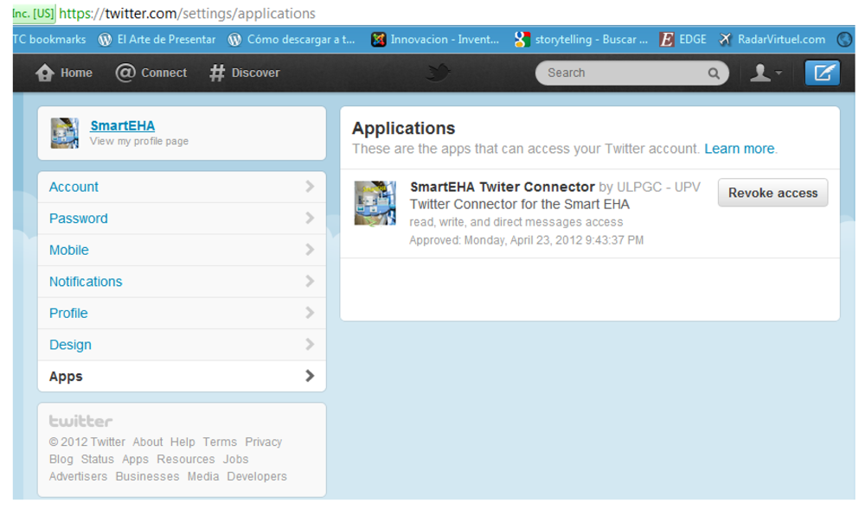Open the footer Apps link
Viewport: 865px width, 509px height.
coord(135,460)
